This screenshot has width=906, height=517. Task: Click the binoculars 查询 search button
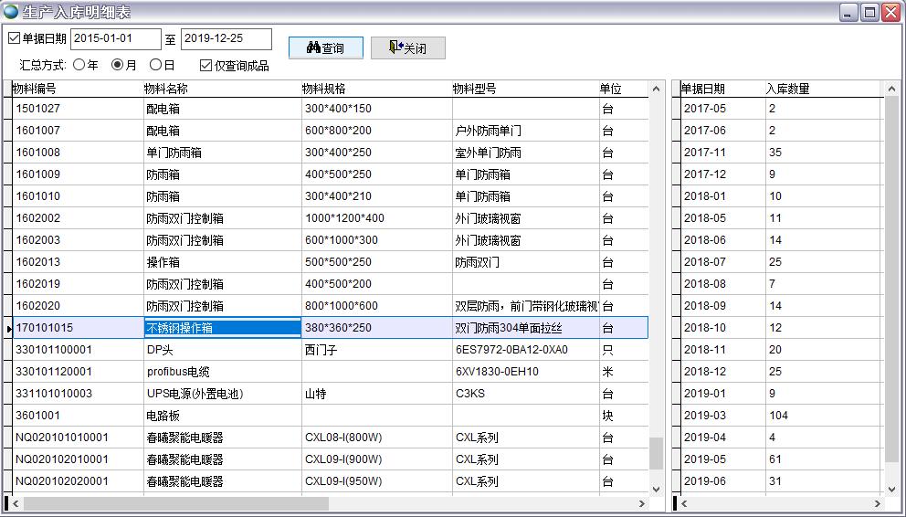coord(325,47)
